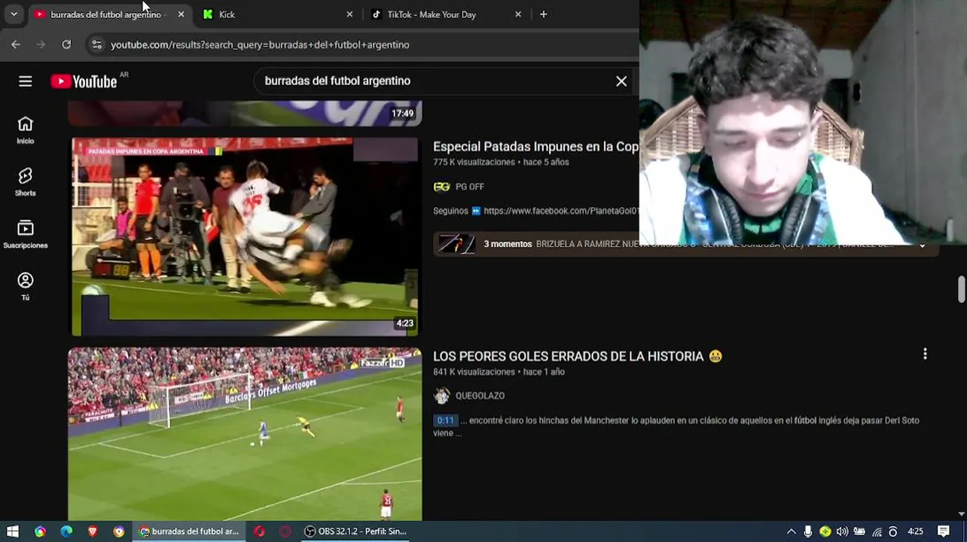
Task: Open Shorts from the sidebar
Action: pos(26,182)
